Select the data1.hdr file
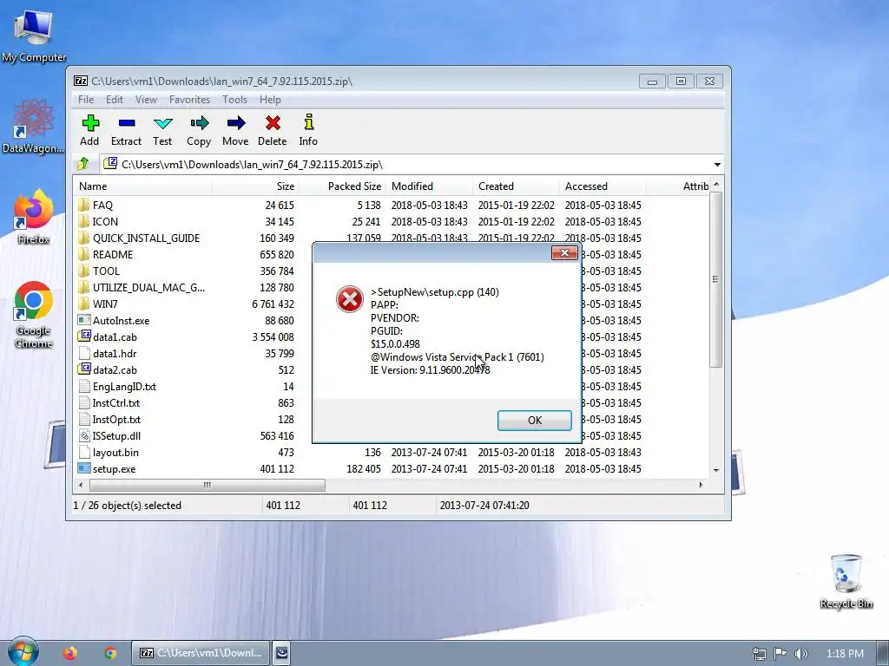Image resolution: width=889 pixels, height=666 pixels. [115, 354]
